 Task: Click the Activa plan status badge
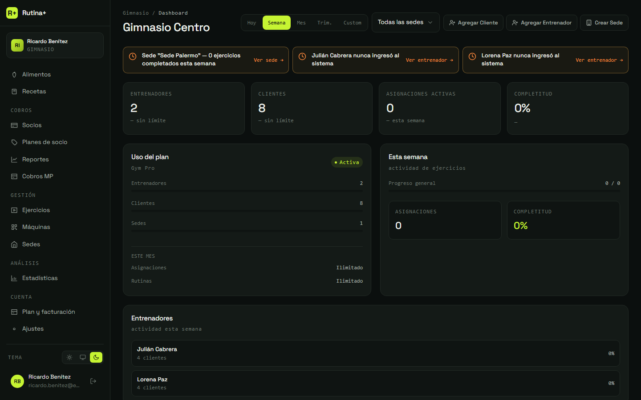[x=347, y=162]
